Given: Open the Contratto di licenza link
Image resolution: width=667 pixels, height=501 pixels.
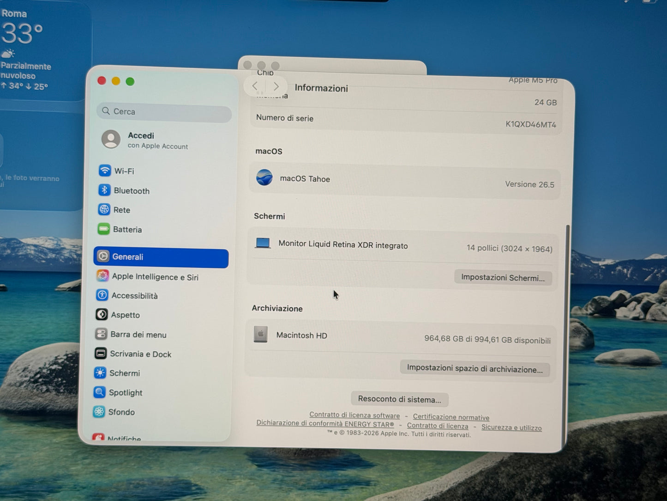Looking at the screenshot, I should (x=438, y=426).
